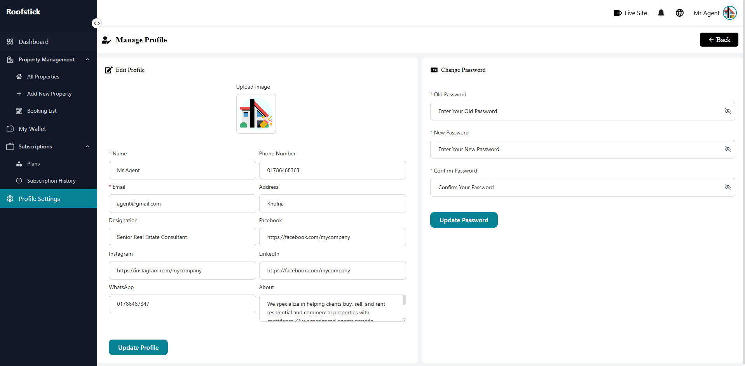Toggle visibility of Confirm Password field
745x366 pixels.
pyautogui.click(x=728, y=187)
